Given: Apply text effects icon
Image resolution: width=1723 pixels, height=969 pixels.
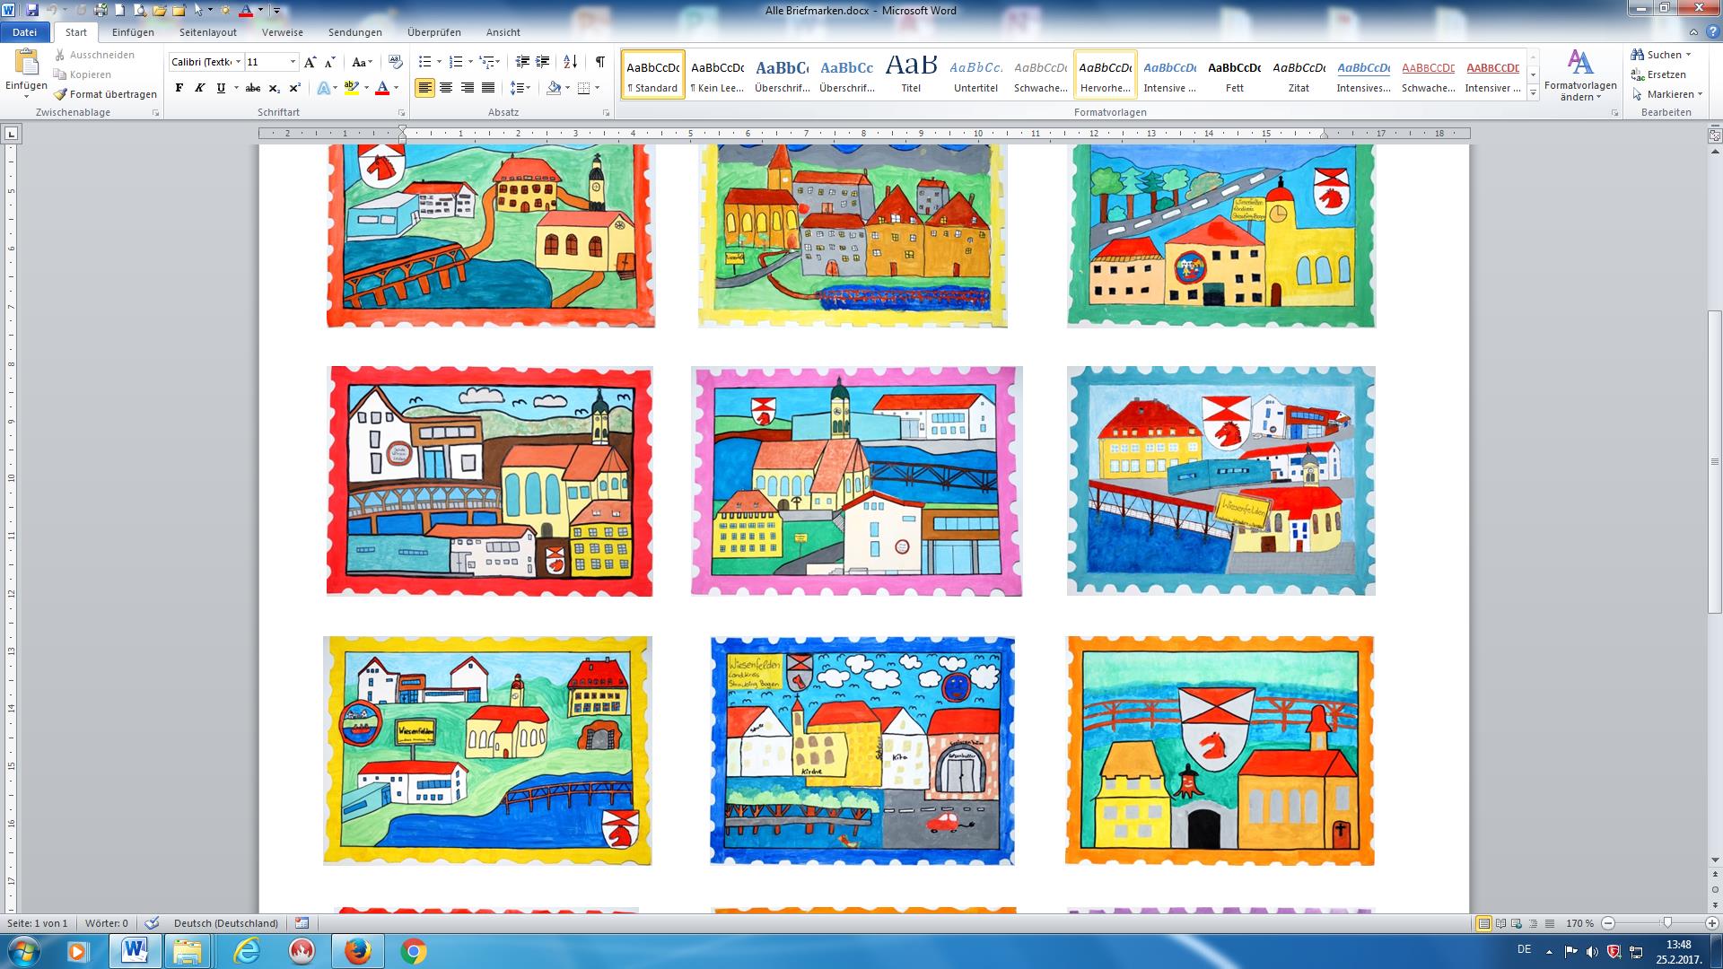Looking at the screenshot, I should coord(323,88).
